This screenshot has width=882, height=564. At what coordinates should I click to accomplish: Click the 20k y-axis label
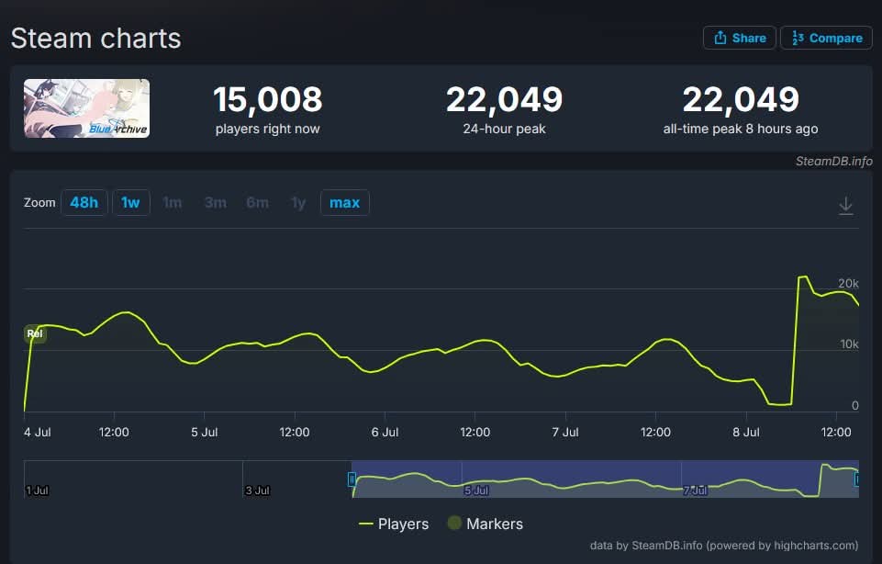(848, 284)
